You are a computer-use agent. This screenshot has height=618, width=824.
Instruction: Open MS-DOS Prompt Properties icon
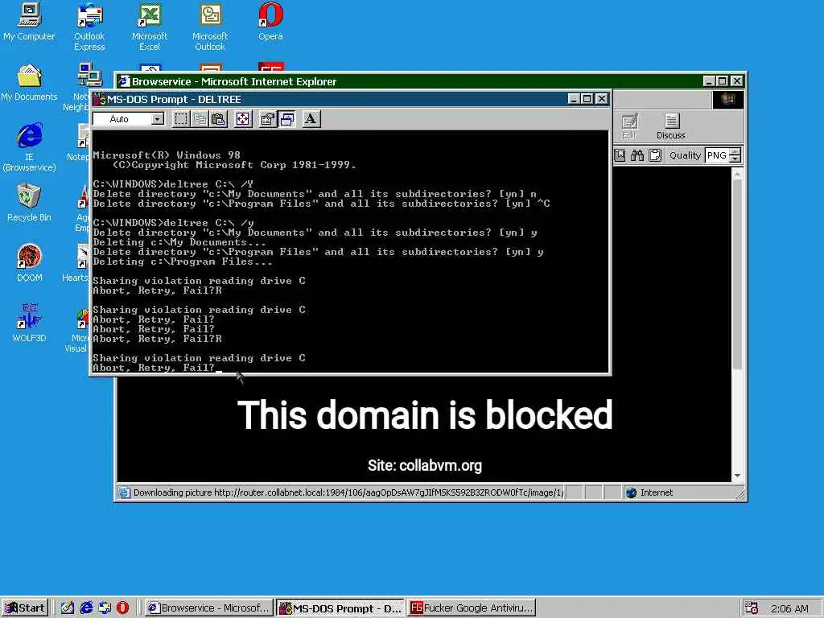pyautogui.click(x=267, y=119)
